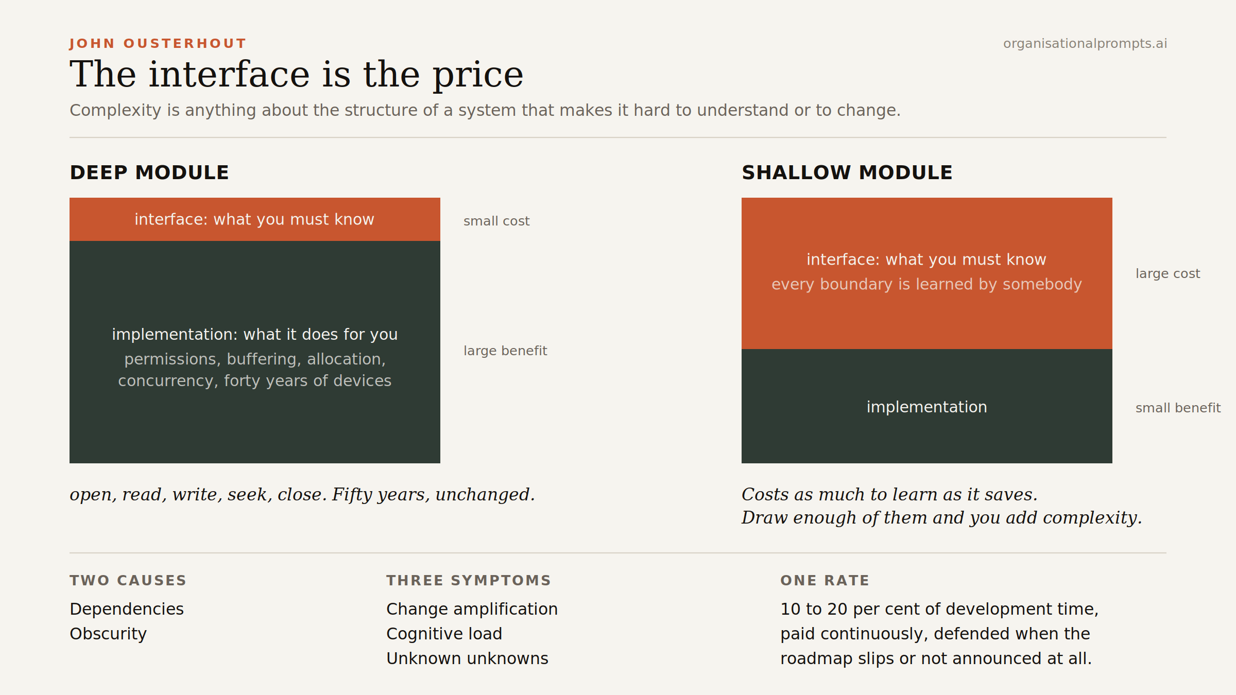Image resolution: width=1236 pixels, height=695 pixels.
Task: Click the 'Three Symptoms' section heading
Action: [x=469, y=581]
